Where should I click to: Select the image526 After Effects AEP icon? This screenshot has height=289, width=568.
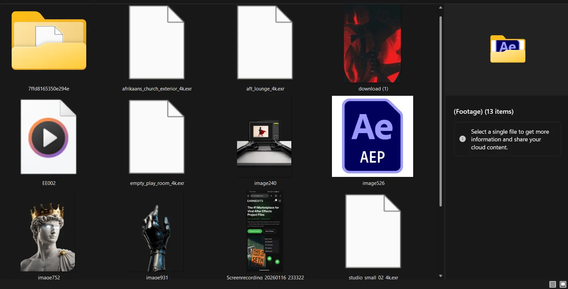click(373, 136)
